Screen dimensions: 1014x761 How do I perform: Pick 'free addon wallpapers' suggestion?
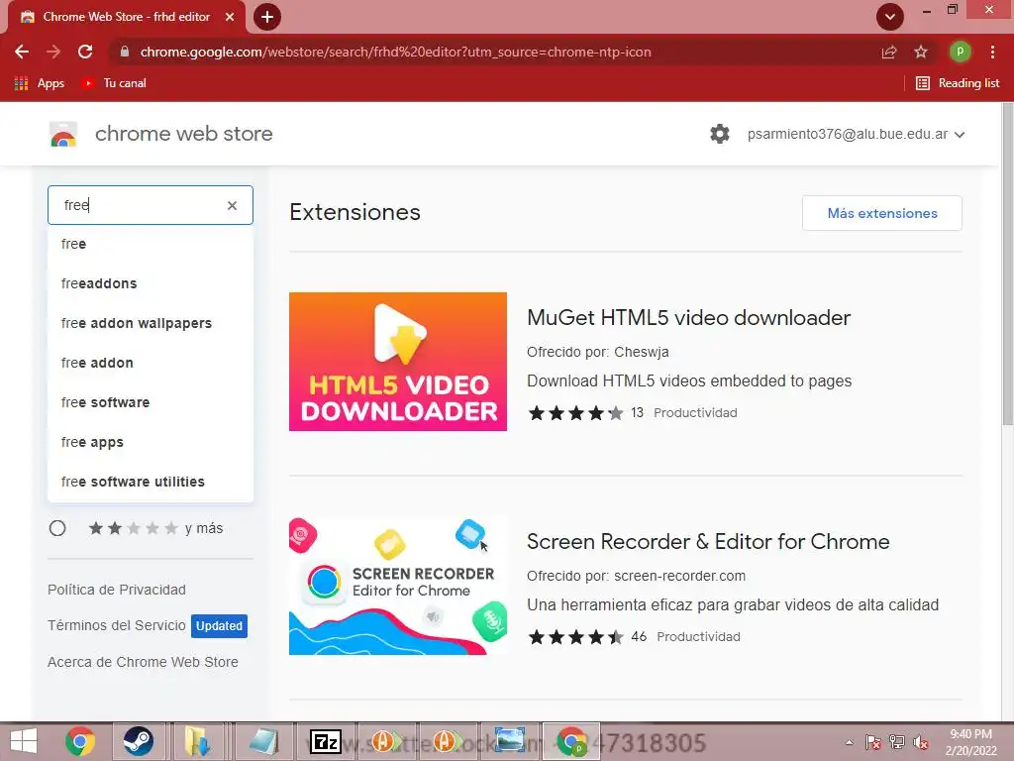[x=151, y=323]
